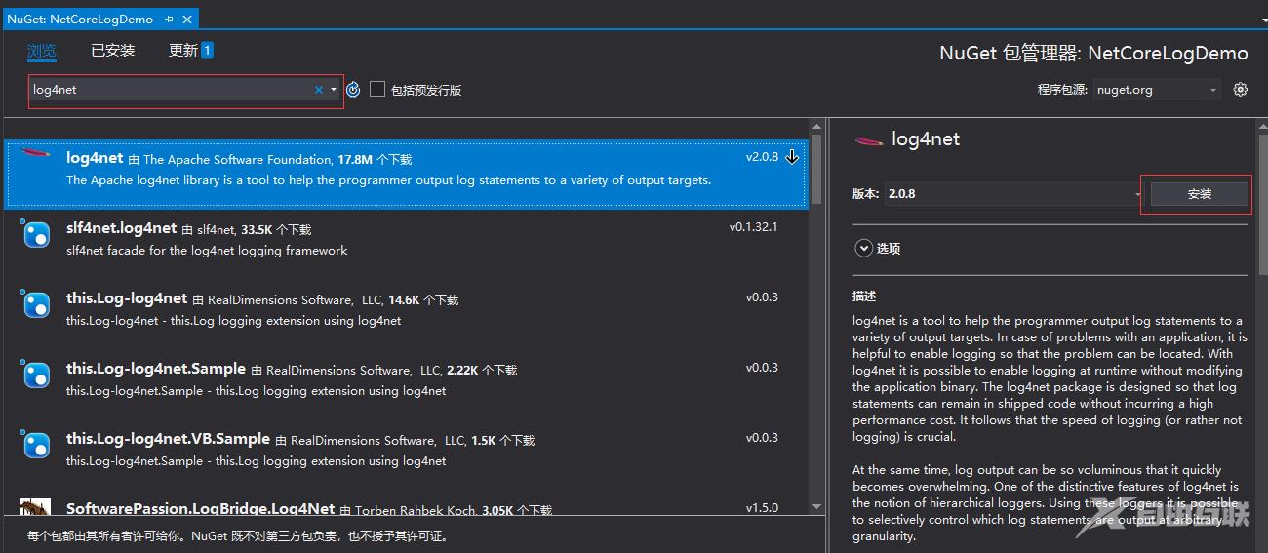The image size is (1268, 553).
Task: Click the this.Log-log4net.VB.Sample package icon
Action: pyautogui.click(x=36, y=446)
